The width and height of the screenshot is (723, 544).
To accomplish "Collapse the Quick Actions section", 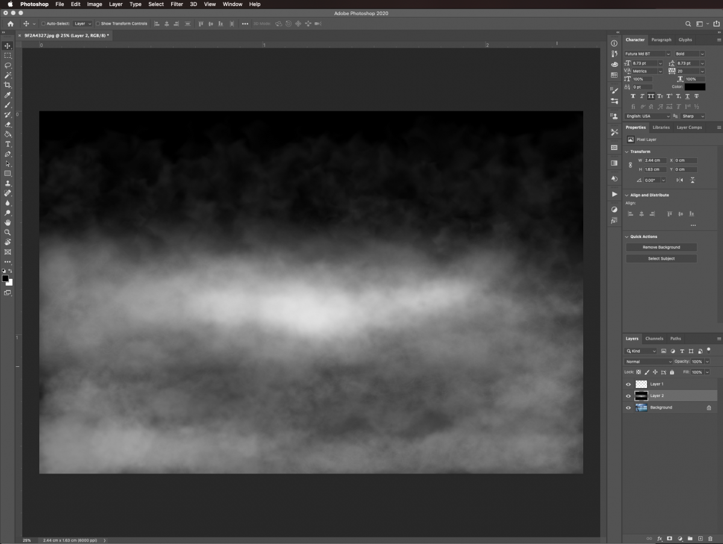I will tap(627, 237).
